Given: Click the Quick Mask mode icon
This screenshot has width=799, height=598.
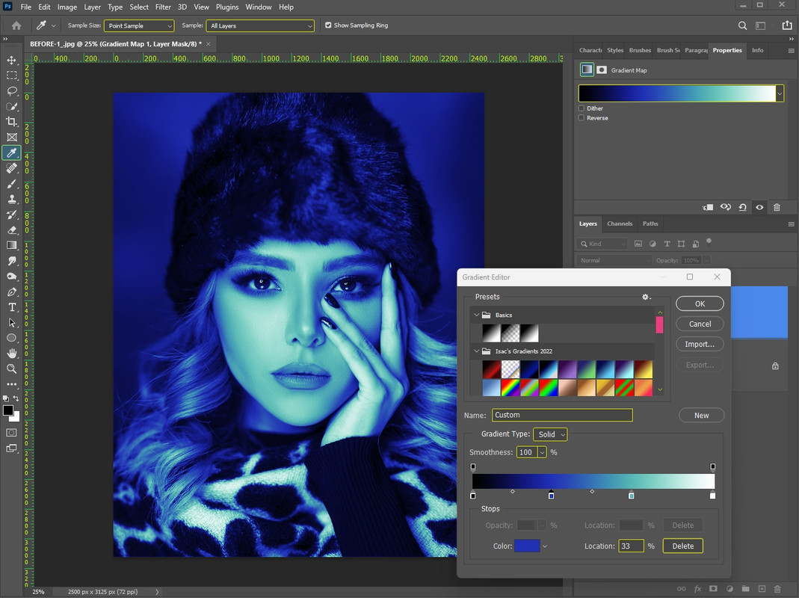Looking at the screenshot, I should (x=11, y=432).
